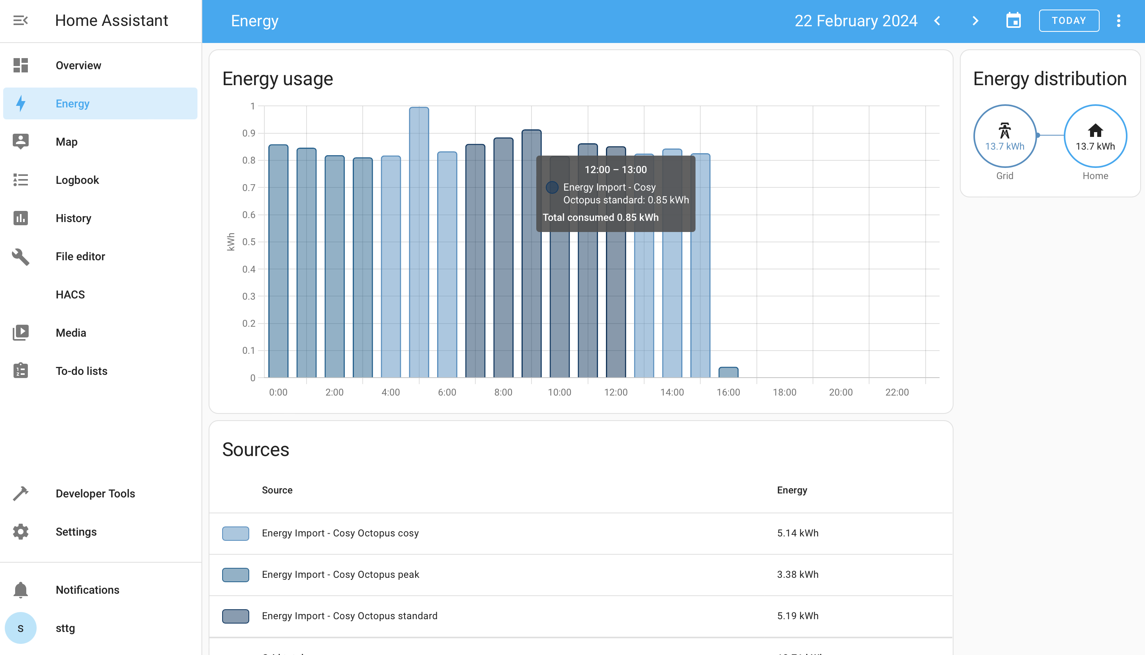
Task: Open the three-dot overflow menu
Action: (x=1119, y=20)
